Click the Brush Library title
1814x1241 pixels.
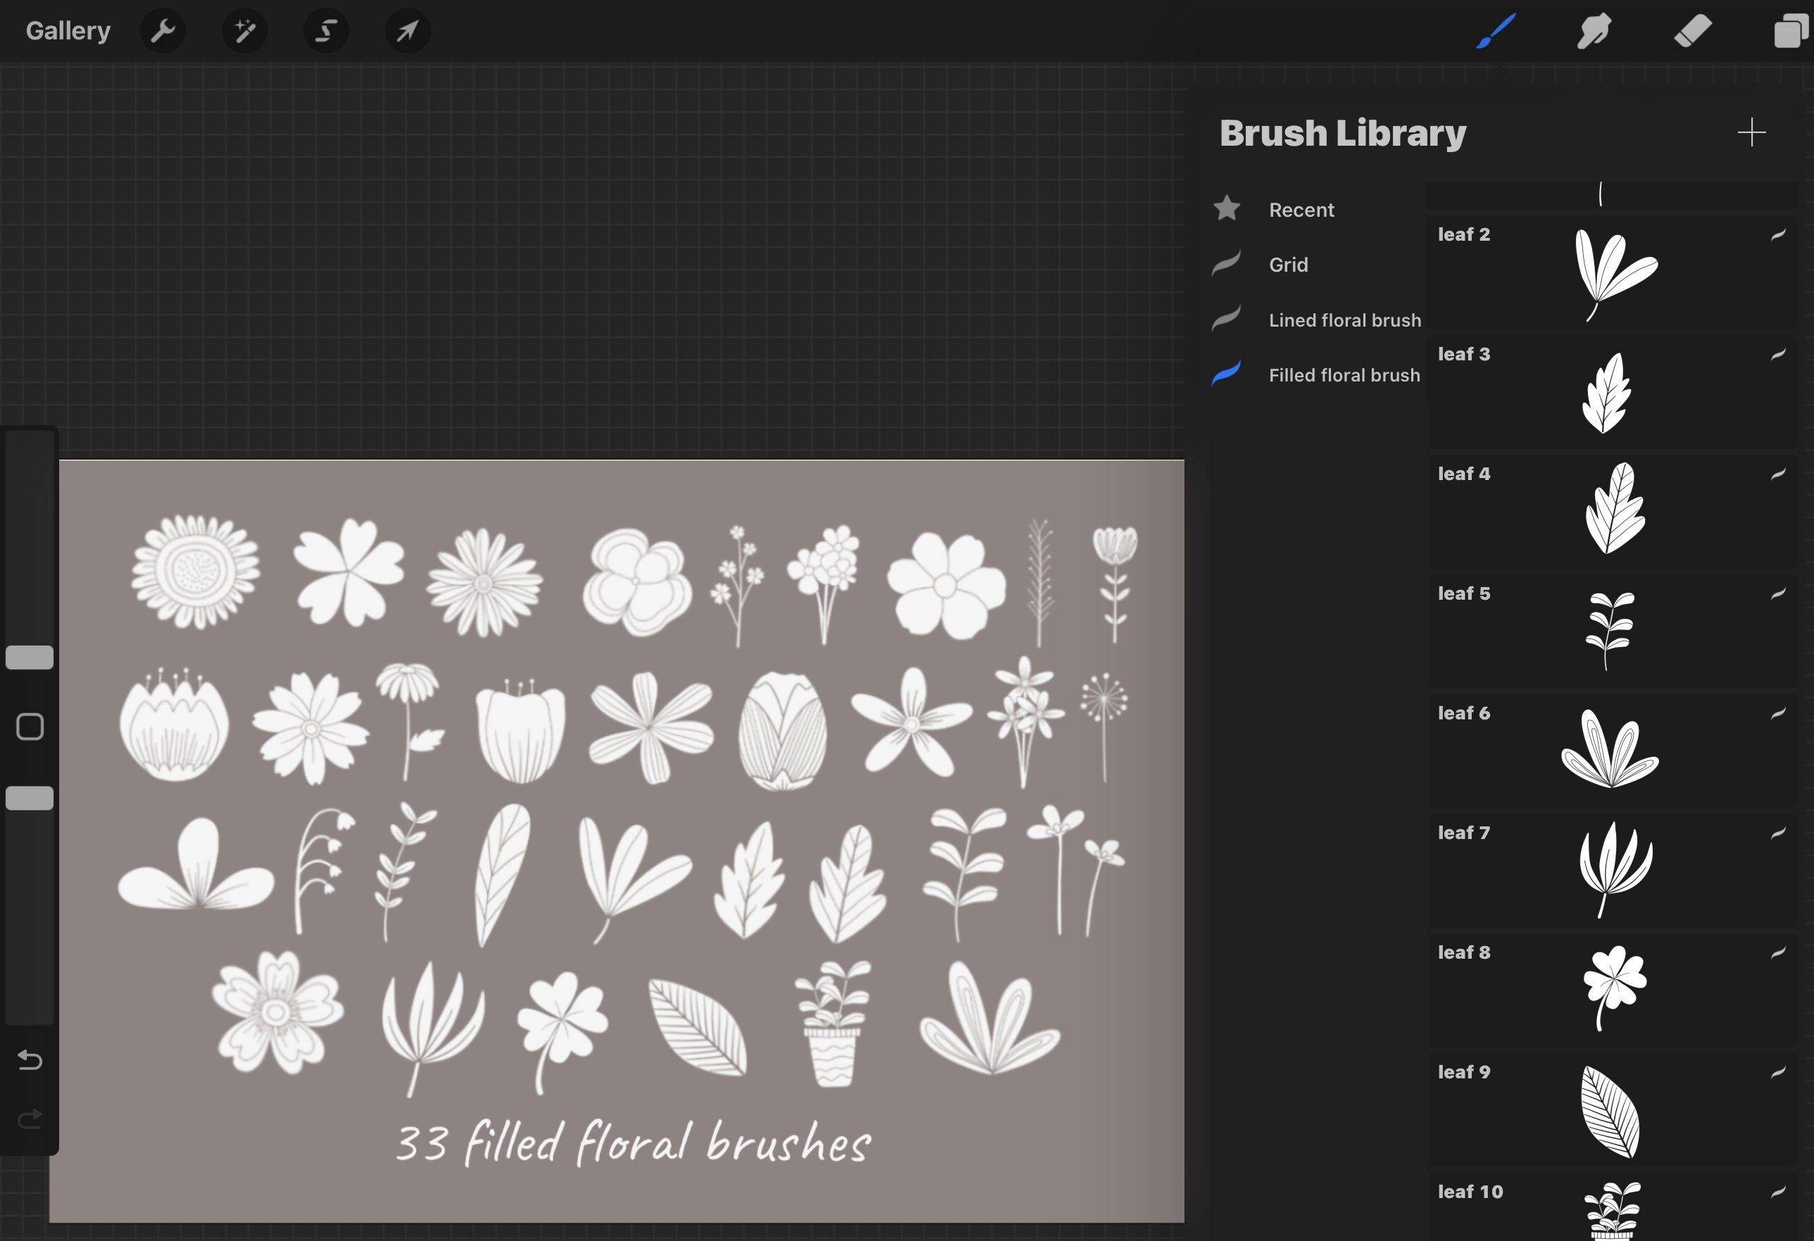[x=1343, y=133]
